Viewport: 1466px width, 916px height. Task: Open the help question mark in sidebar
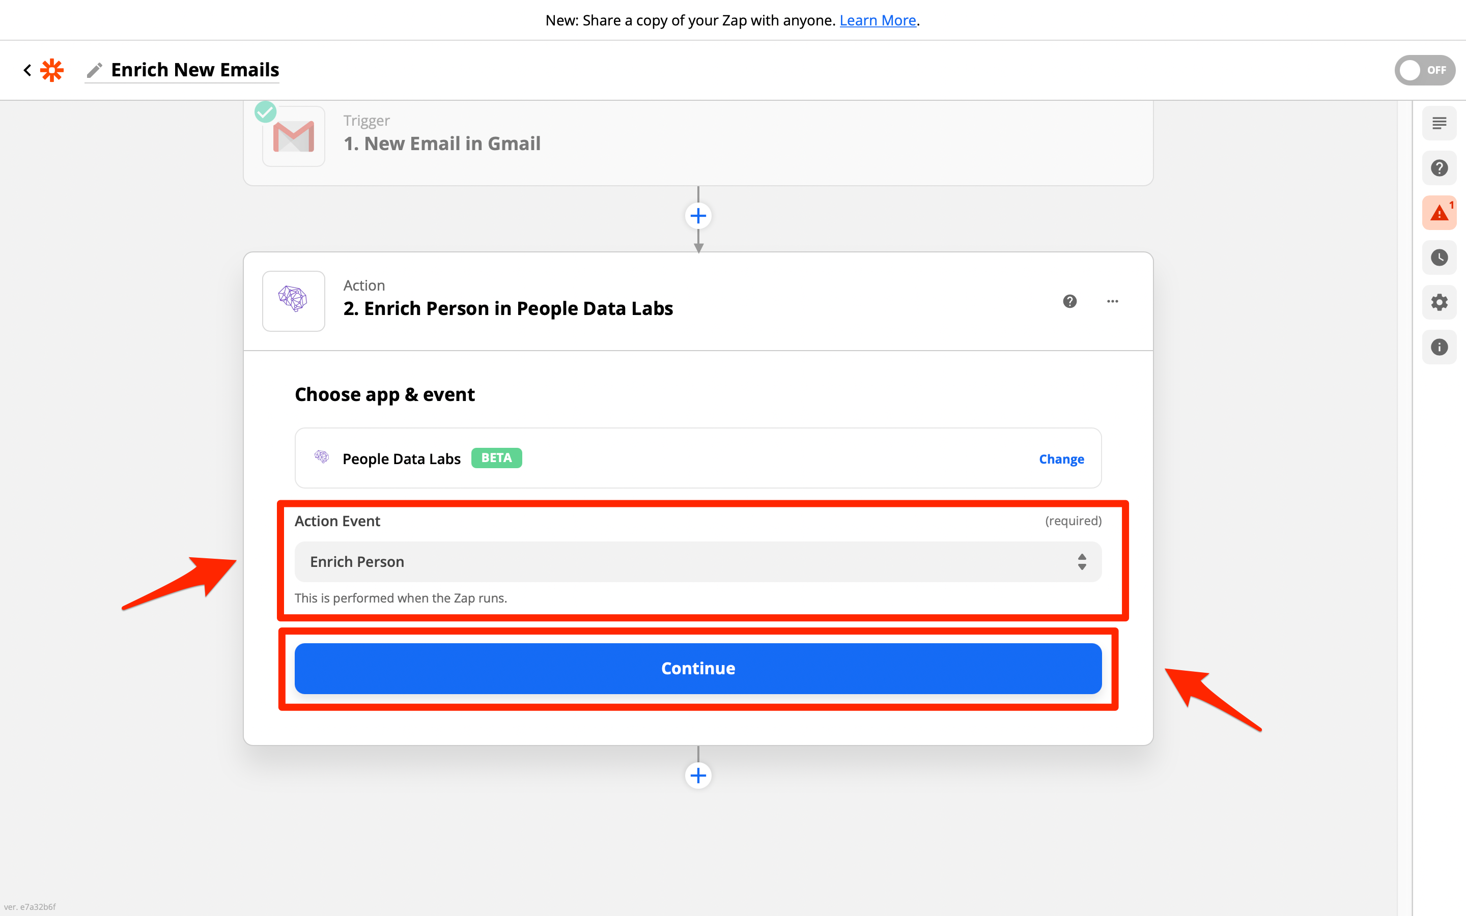(1439, 168)
